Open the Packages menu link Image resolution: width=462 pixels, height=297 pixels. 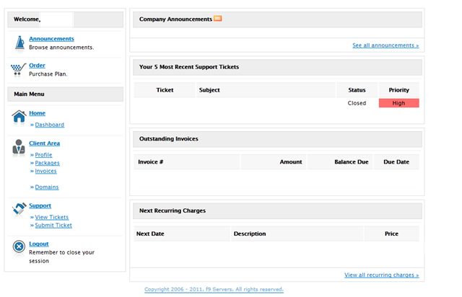tap(47, 163)
